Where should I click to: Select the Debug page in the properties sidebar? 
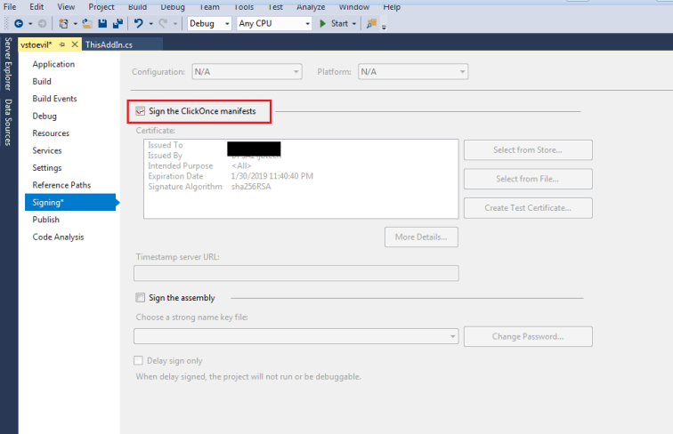pos(45,116)
